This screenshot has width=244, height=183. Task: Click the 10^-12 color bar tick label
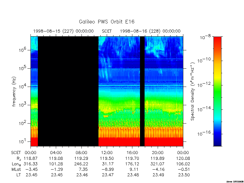click(x=204, y=85)
